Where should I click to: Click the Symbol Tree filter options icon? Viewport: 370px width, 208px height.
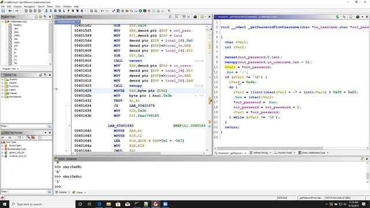point(50,126)
